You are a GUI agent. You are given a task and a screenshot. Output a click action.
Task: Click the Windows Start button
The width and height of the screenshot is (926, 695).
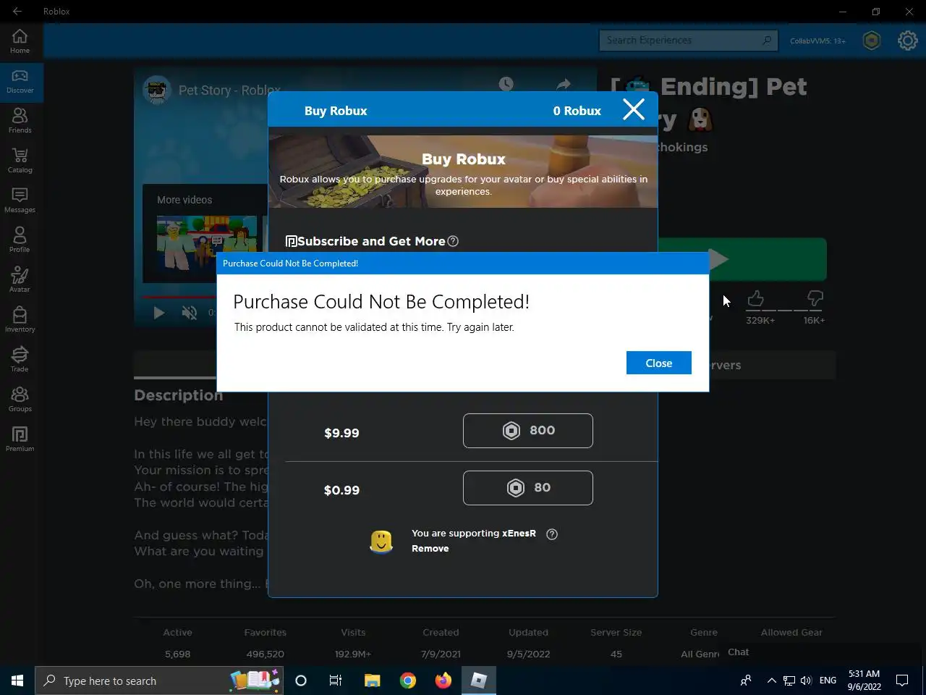(17, 681)
